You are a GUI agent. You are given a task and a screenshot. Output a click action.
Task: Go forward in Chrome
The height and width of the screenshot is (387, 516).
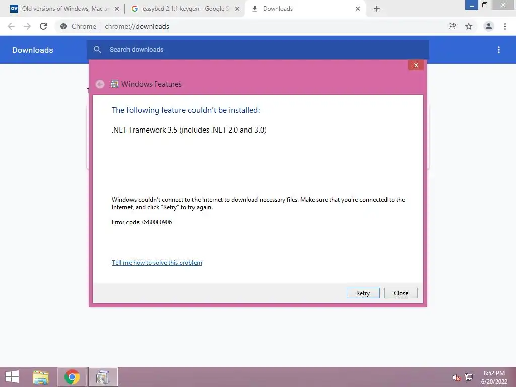tap(27, 26)
